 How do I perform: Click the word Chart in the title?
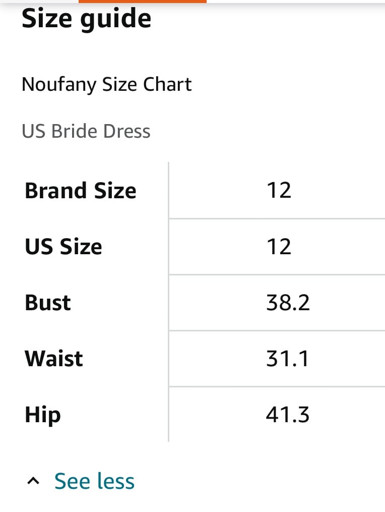pyautogui.click(x=167, y=84)
